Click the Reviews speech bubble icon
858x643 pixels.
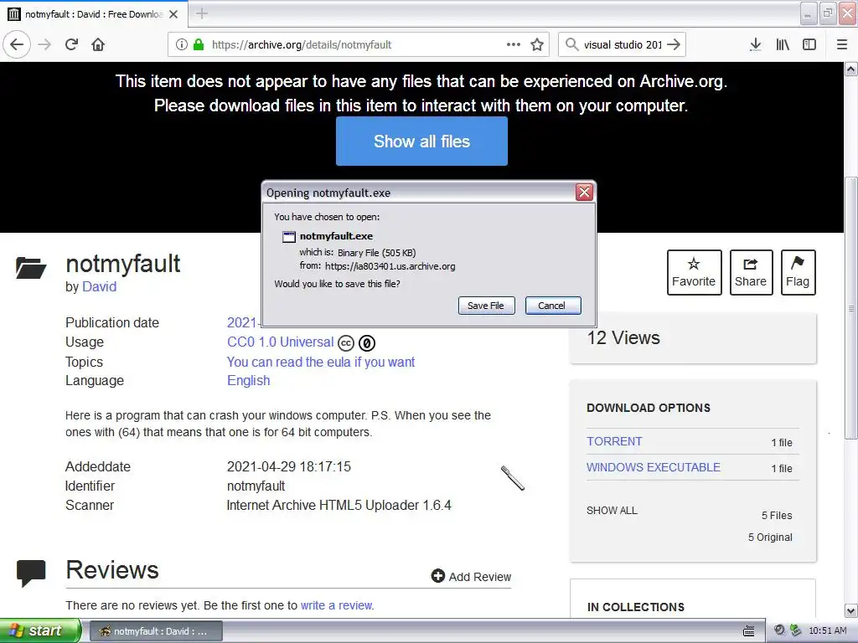click(31, 574)
